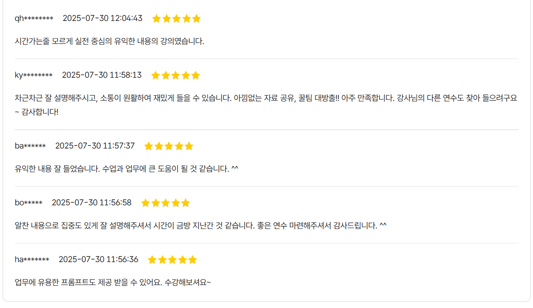Click the timestamp 2025-07-30 11:56:36
The width and height of the screenshot is (533, 308).
pyautogui.click(x=98, y=260)
